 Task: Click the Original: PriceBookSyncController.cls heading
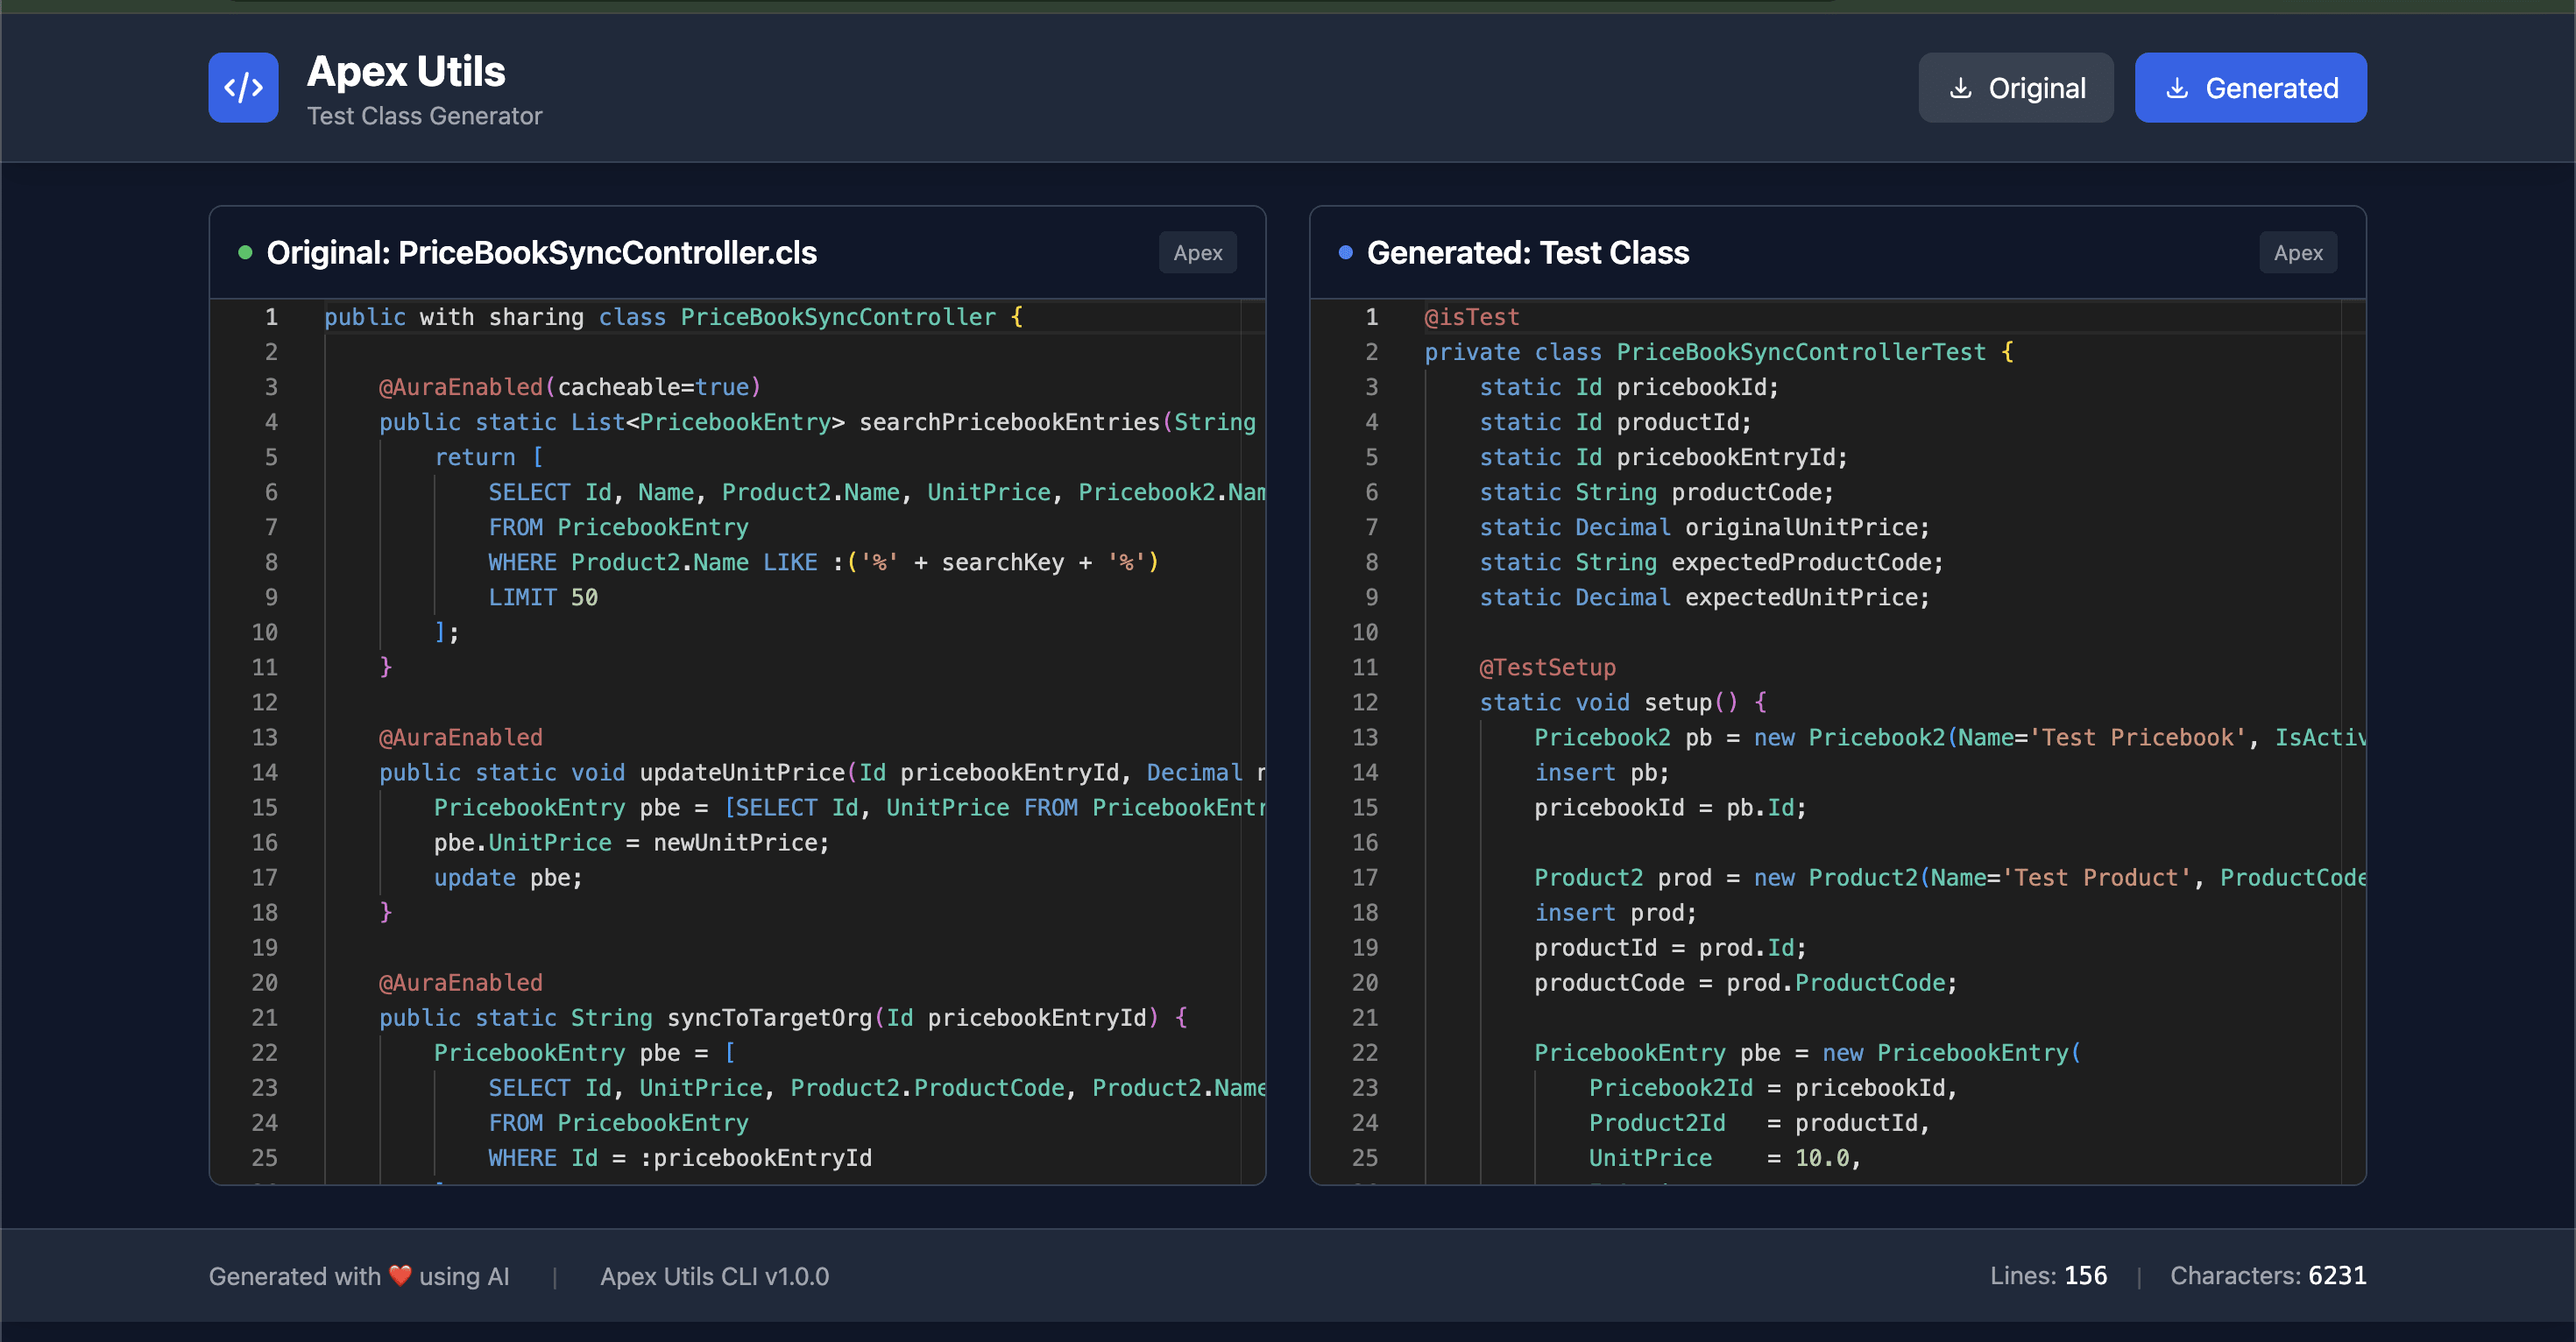click(x=541, y=253)
